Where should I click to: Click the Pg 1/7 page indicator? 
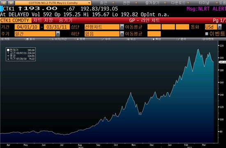tap(219, 20)
